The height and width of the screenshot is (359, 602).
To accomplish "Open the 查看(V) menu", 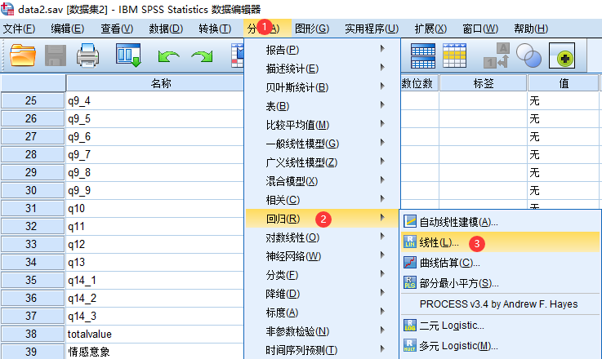I will [117, 29].
